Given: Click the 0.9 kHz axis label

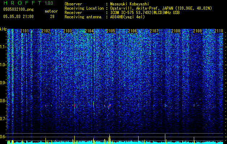Looking at the screenshot, I should pos(3,83).
